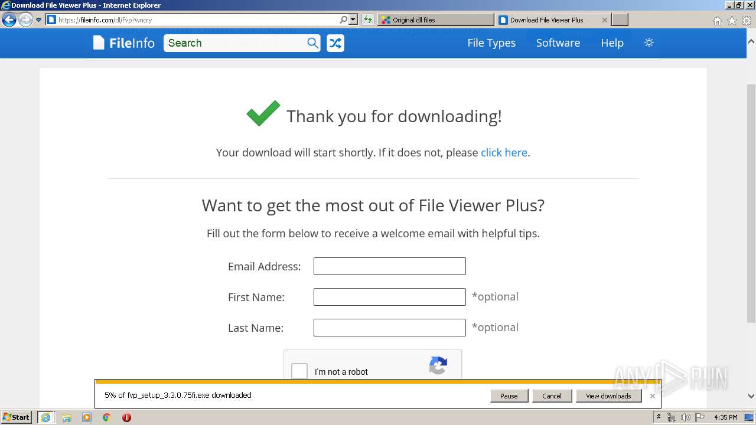Image resolution: width=756 pixels, height=425 pixels.
Task: Click the Internet Explorer title bar icon
Action: (x=6, y=5)
